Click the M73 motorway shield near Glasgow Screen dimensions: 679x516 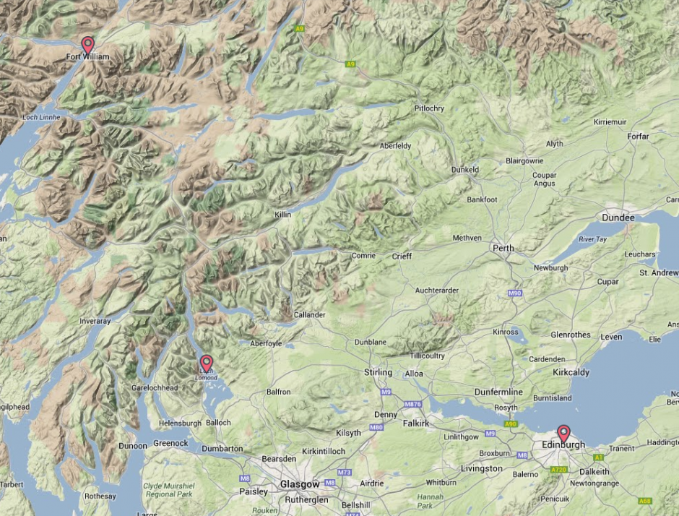345,472
